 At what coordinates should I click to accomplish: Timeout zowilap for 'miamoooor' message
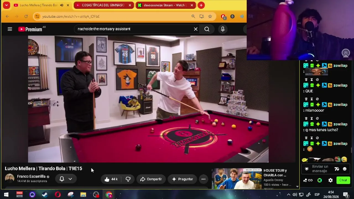pos(312,99)
